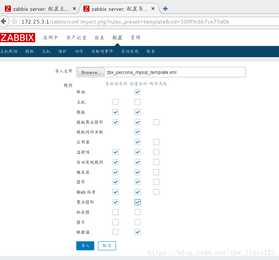Uncheck 模板间的关联 create new checkbox
The width and height of the screenshot is (279, 260).
click(x=138, y=132)
